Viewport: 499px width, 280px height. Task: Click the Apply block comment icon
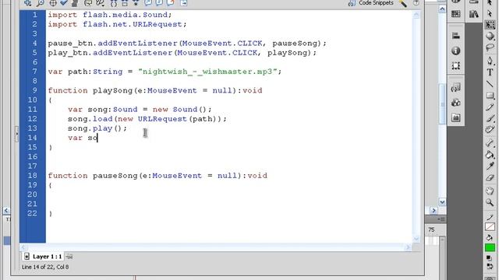[148, 3]
